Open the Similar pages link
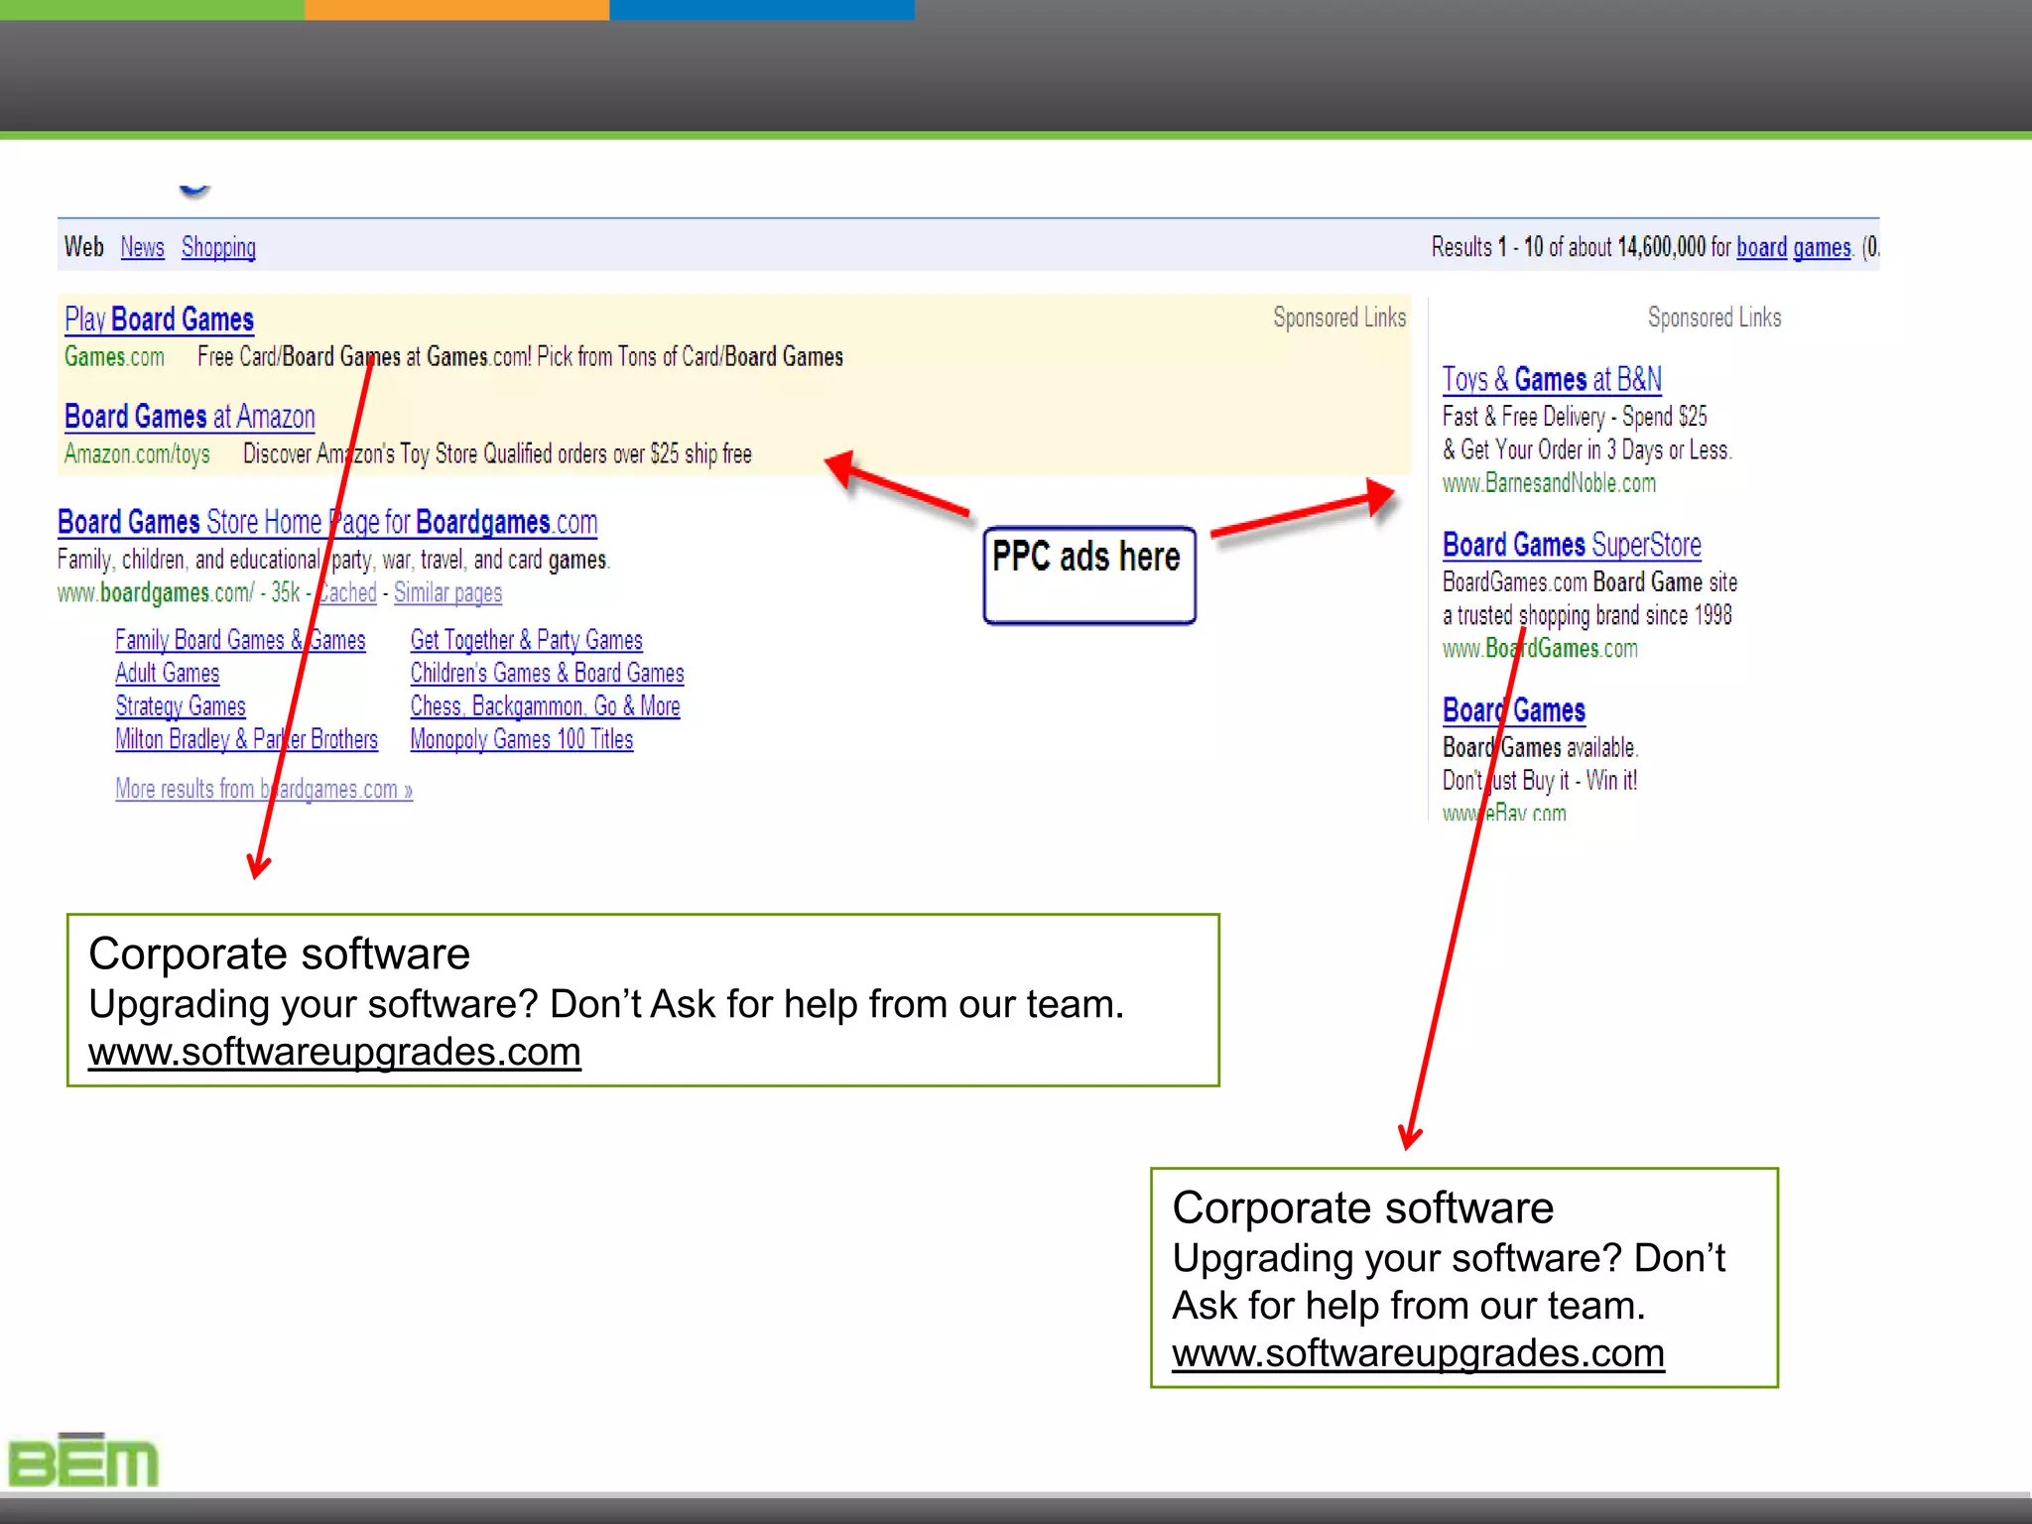This screenshot has width=2032, height=1524. click(x=447, y=593)
